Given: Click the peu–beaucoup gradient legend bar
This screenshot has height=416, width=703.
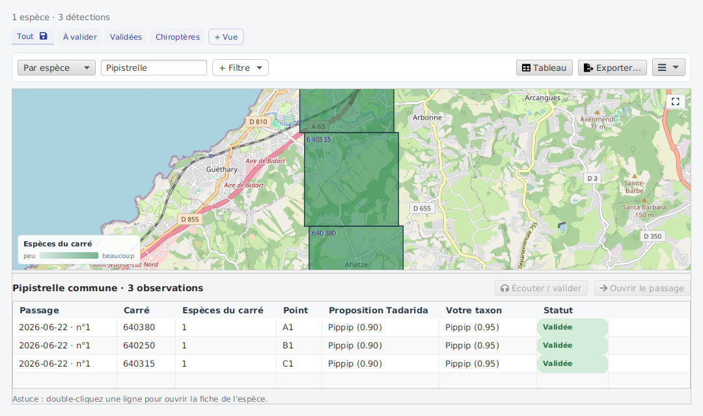Looking at the screenshot, I should [69, 255].
